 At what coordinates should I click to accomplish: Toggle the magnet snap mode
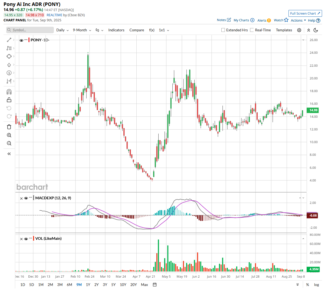click(9, 92)
